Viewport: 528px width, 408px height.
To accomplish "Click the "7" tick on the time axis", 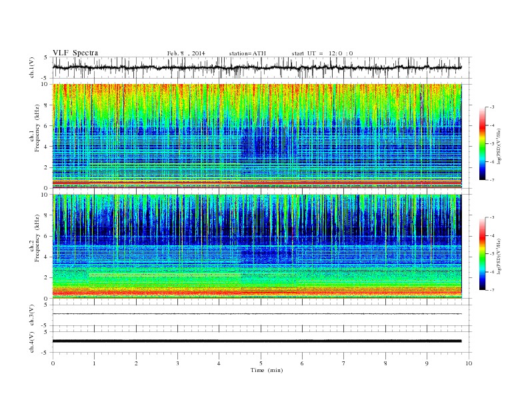I will click(x=344, y=363).
